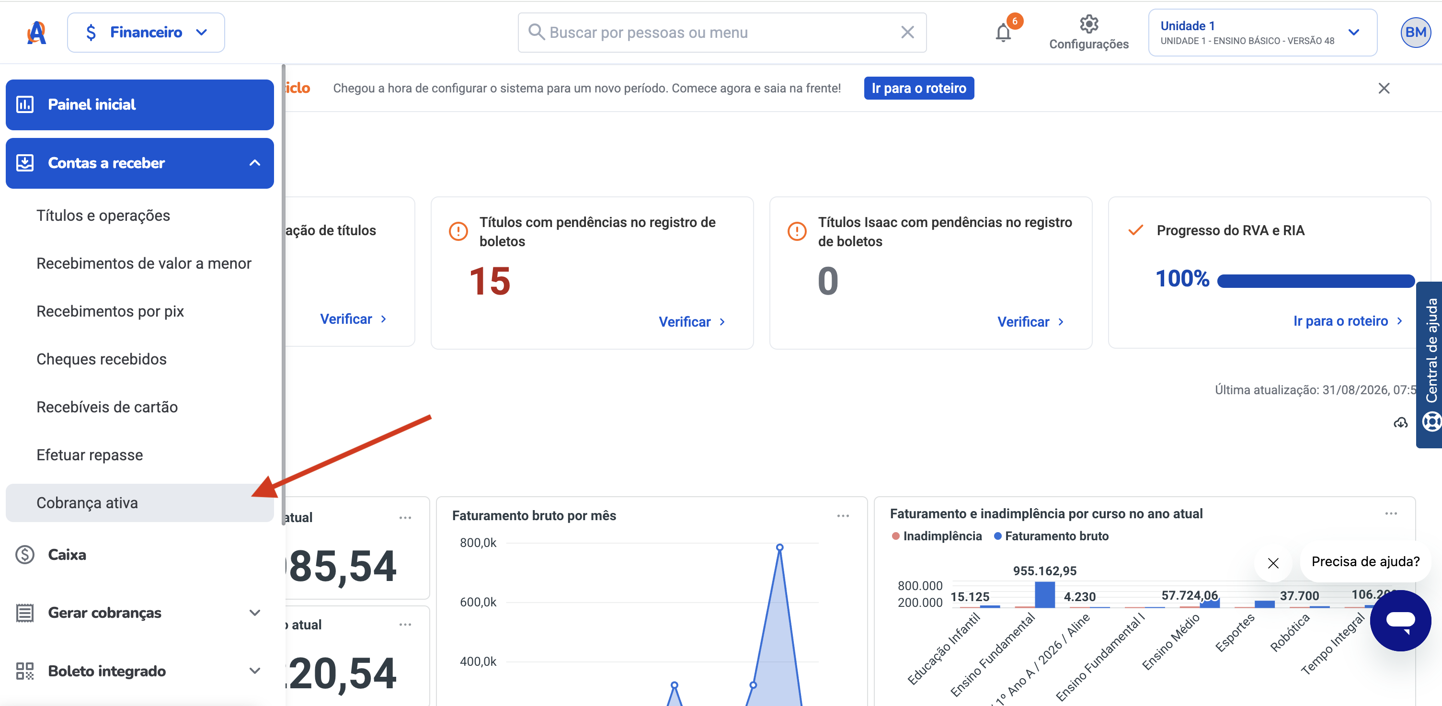Click the peak data point on line chart

click(780, 547)
